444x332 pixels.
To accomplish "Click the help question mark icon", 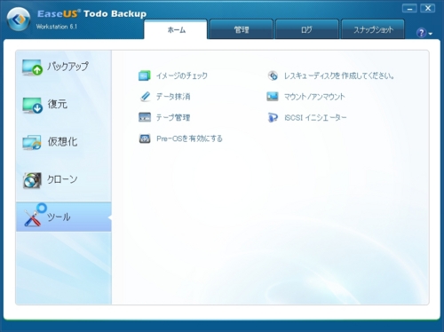I will click(x=421, y=33).
